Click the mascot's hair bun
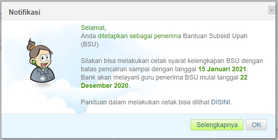 click(31, 45)
